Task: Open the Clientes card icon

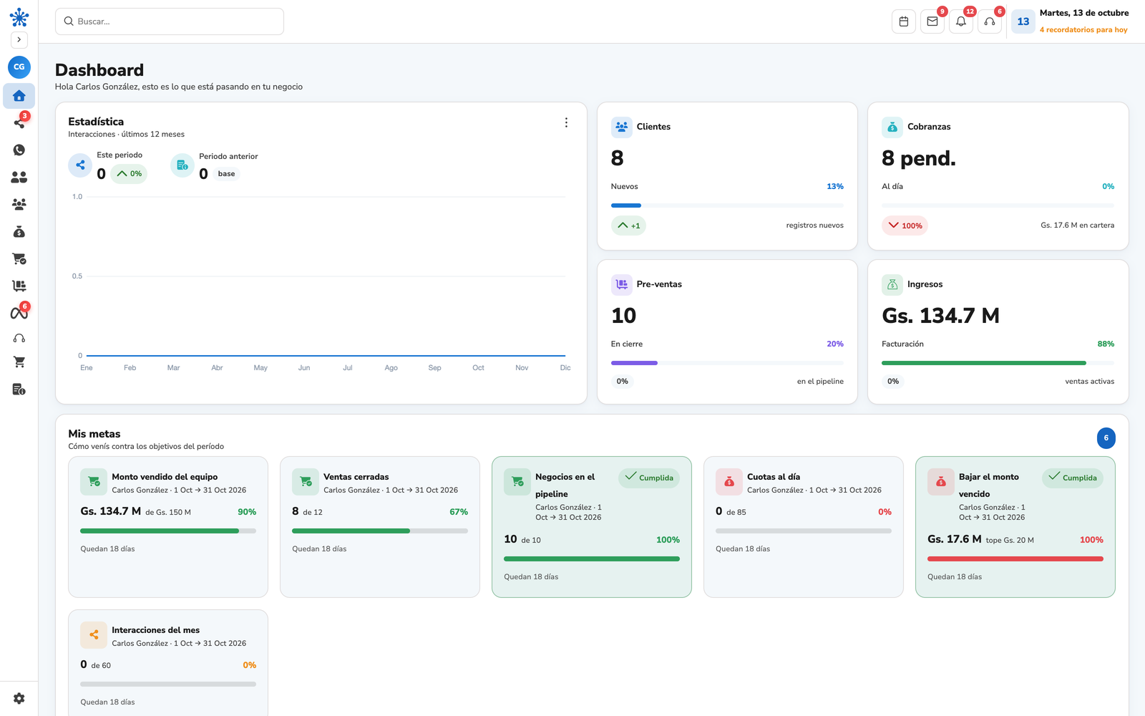Action: point(622,127)
